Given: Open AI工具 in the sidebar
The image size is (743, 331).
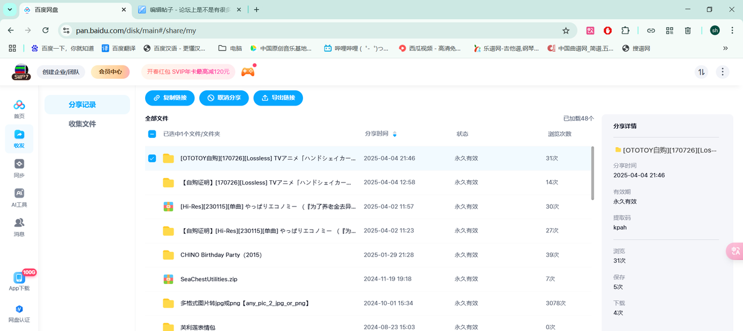Looking at the screenshot, I should tap(19, 197).
